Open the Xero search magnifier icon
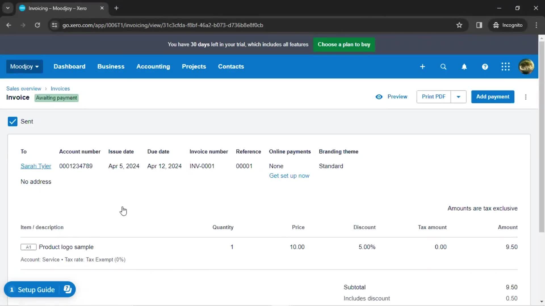Image resolution: width=545 pixels, height=306 pixels. [443, 67]
